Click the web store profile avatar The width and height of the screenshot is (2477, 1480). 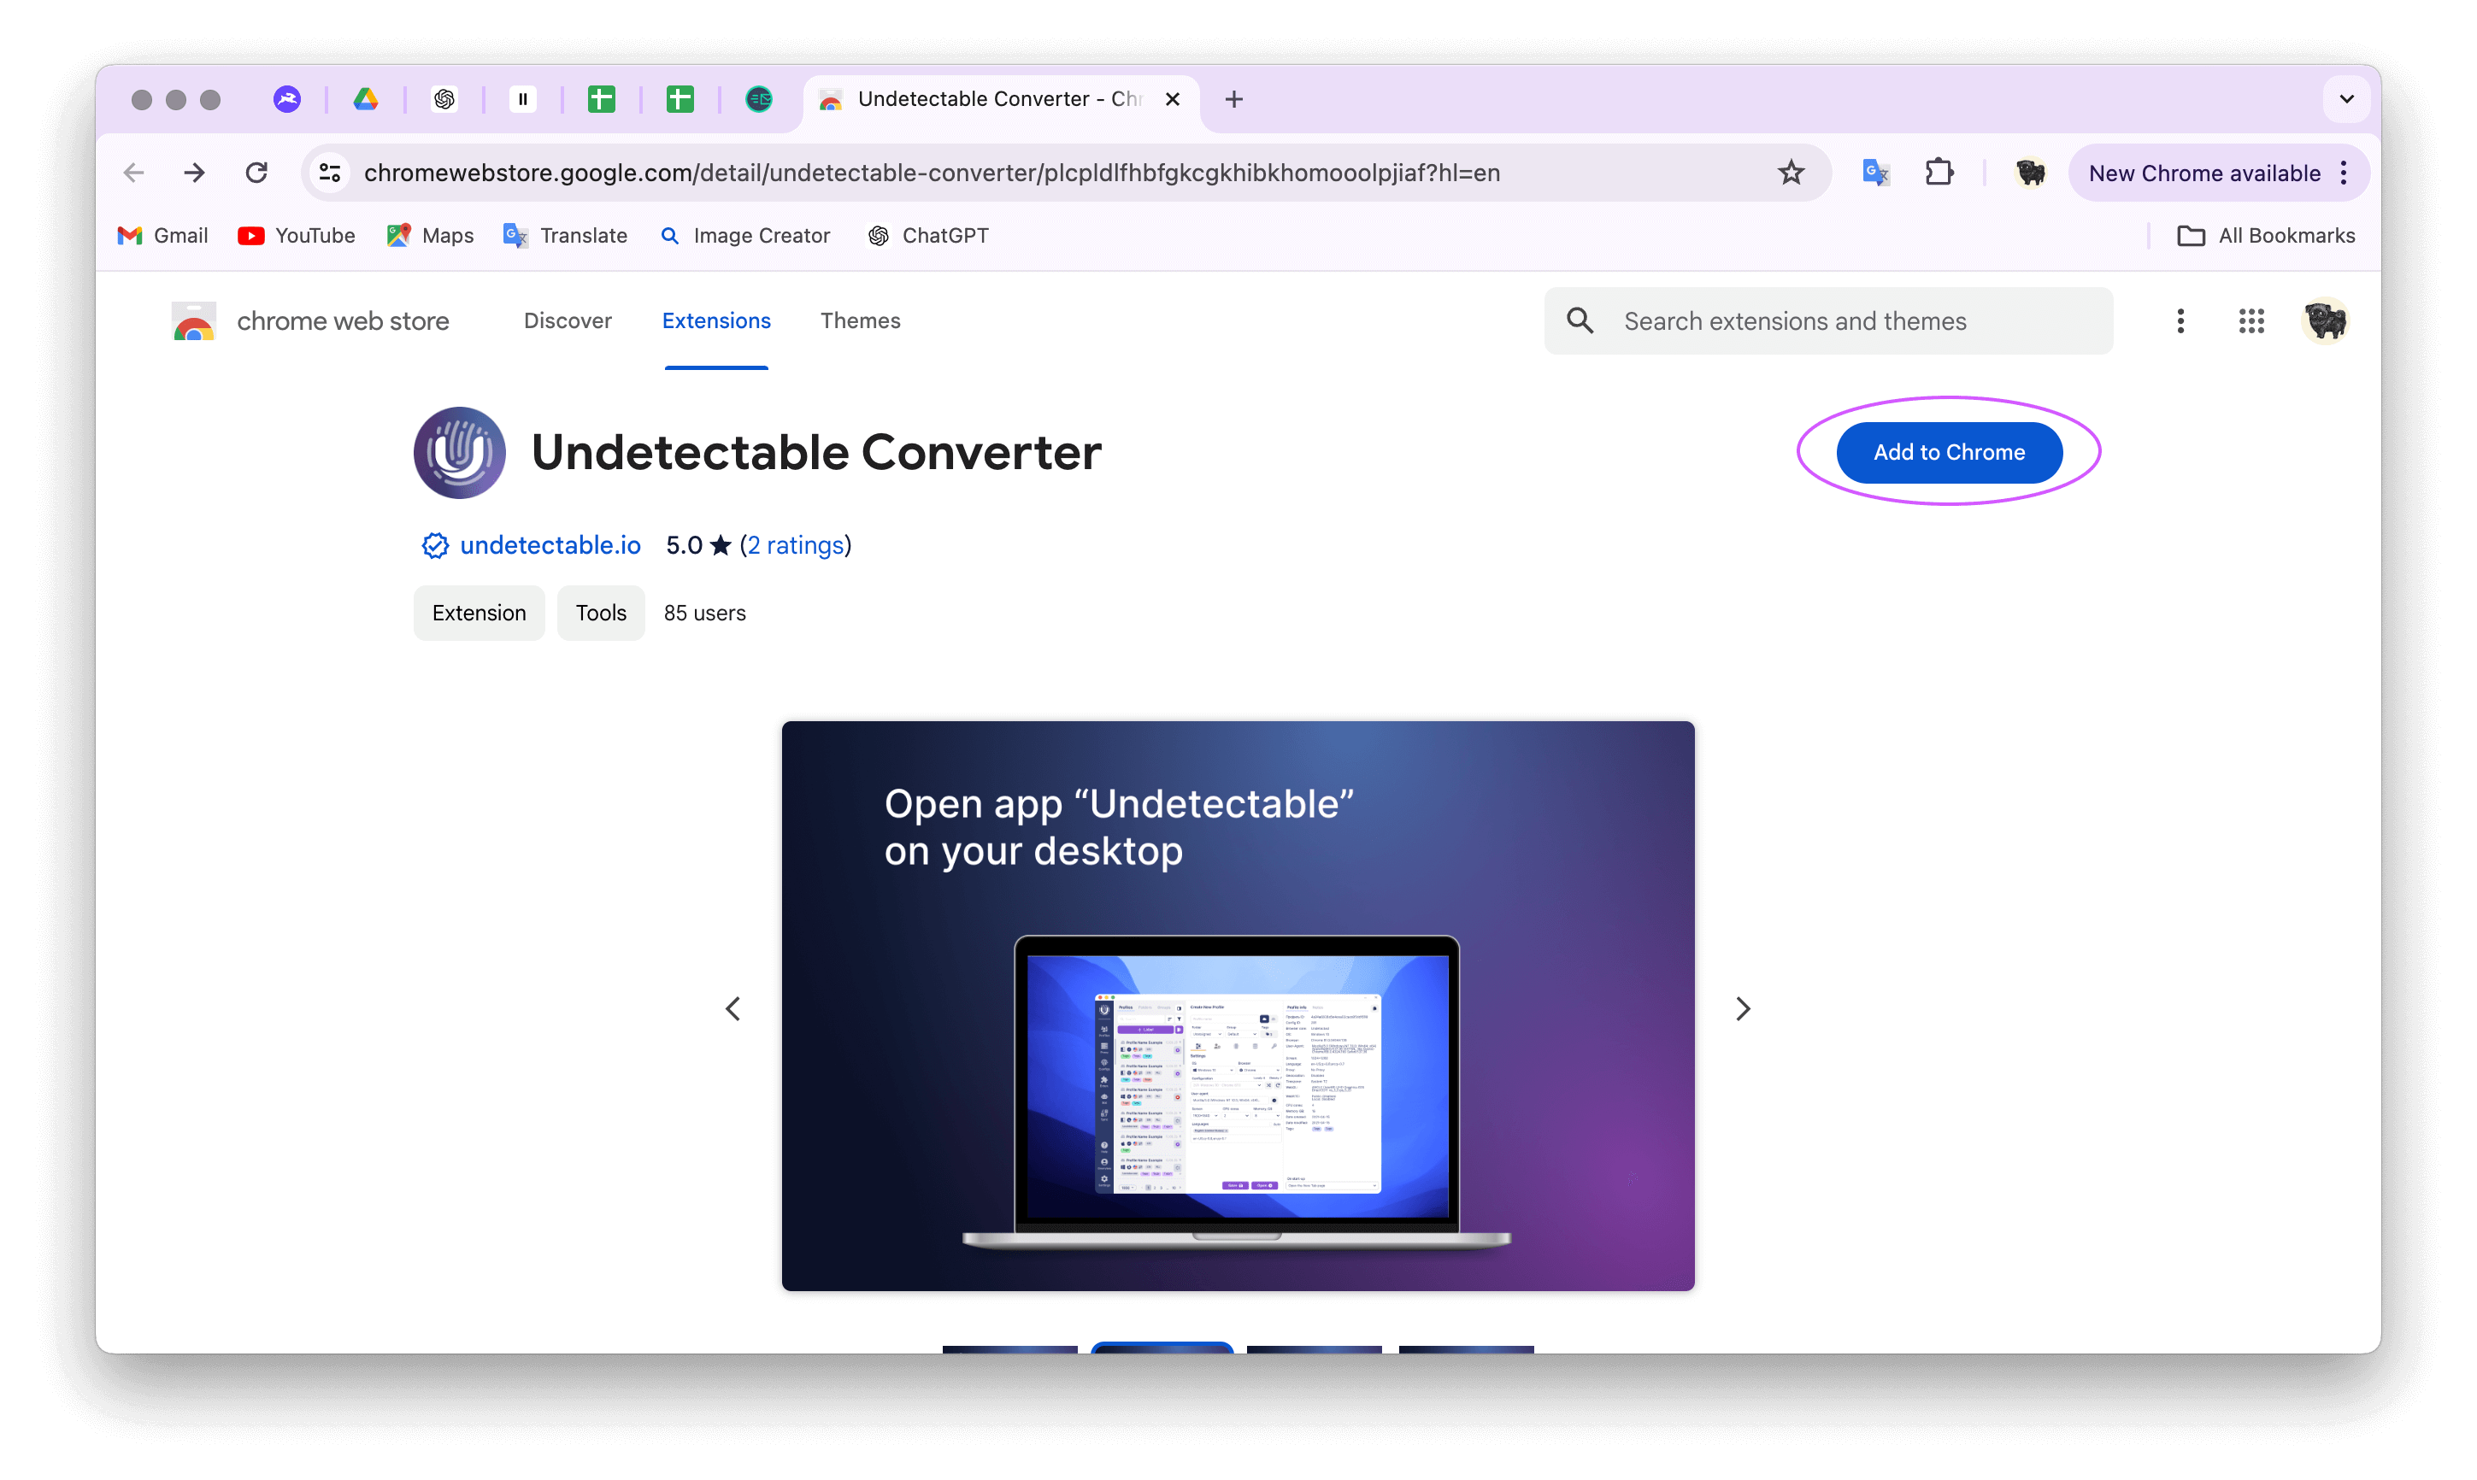point(2326,320)
